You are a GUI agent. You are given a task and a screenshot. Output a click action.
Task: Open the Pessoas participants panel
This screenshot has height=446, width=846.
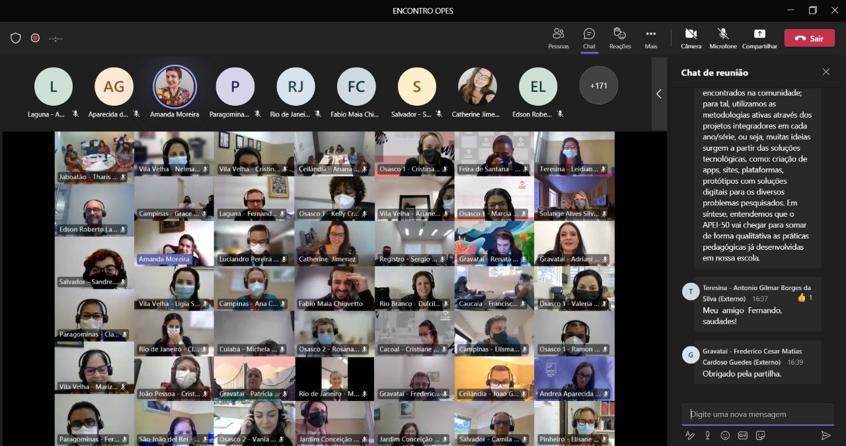pyautogui.click(x=558, y=38)
